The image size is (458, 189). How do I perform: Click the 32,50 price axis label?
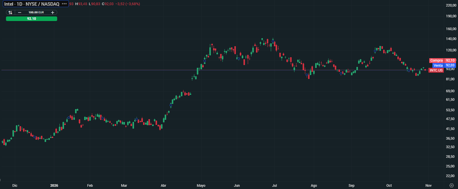pos(450,147)
